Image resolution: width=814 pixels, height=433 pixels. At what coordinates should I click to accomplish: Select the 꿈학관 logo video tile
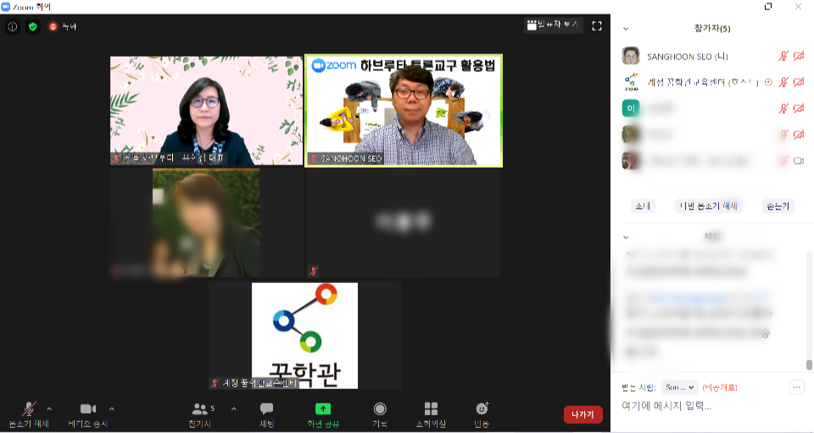304,336
